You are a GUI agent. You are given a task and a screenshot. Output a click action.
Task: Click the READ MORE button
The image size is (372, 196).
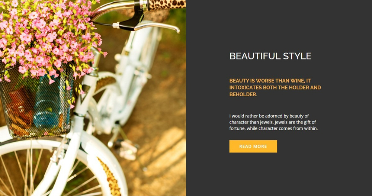pyautogui.click(x=253, y=147)
